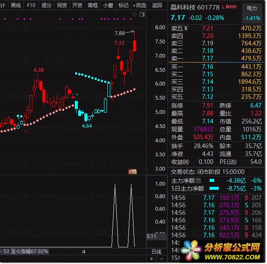
Task: Select the 5日主力净额 cyan bar
Action: 214,189
